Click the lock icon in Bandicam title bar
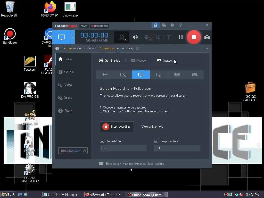Image resolution: width=264 pixels, height=198 pixels. click(x=155, y=25)
